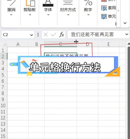Click the vertical scrollbar thumb

[x=129, y=93]
